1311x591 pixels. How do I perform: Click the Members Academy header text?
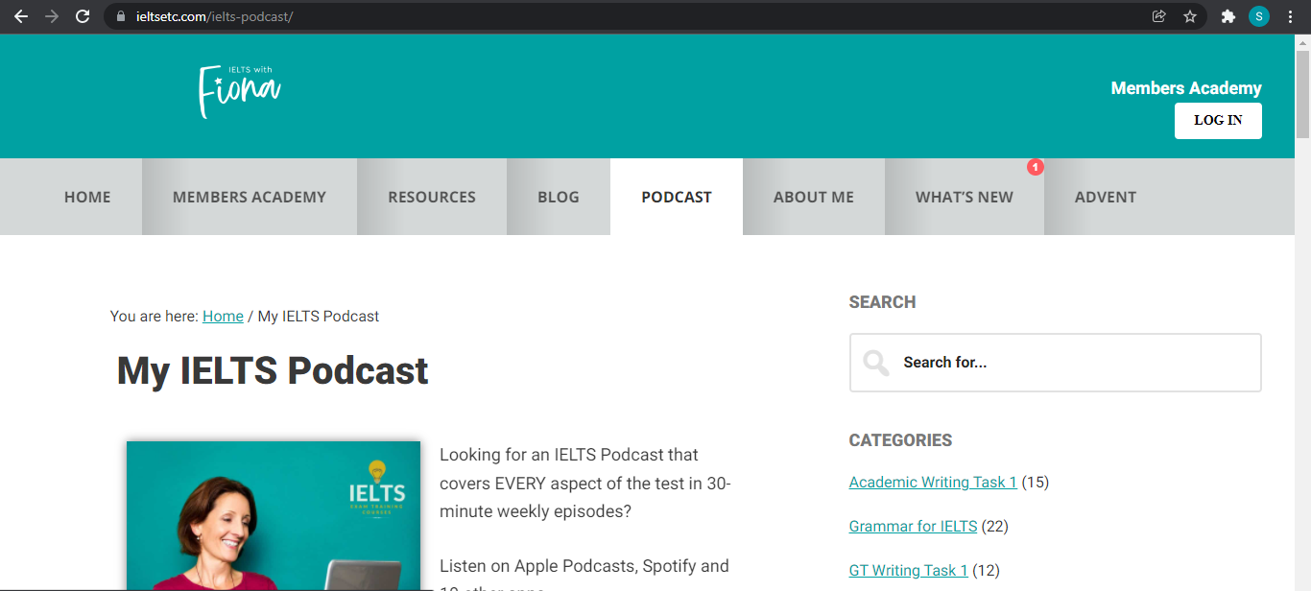[x=1186, y=88]
